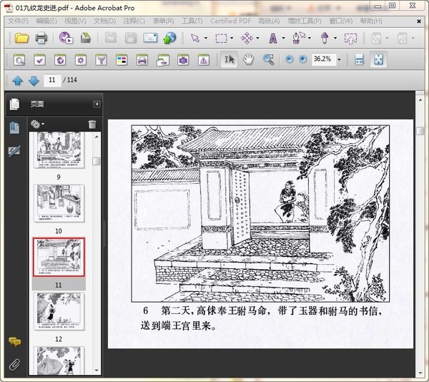Delete selected page with trash icon
This screenshot has height=382, width=429.
click(x=92, y=124)
